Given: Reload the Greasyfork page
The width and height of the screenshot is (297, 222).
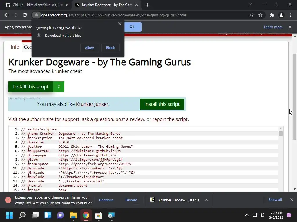Looking at the screenshot, I should [x=25, y=15].
